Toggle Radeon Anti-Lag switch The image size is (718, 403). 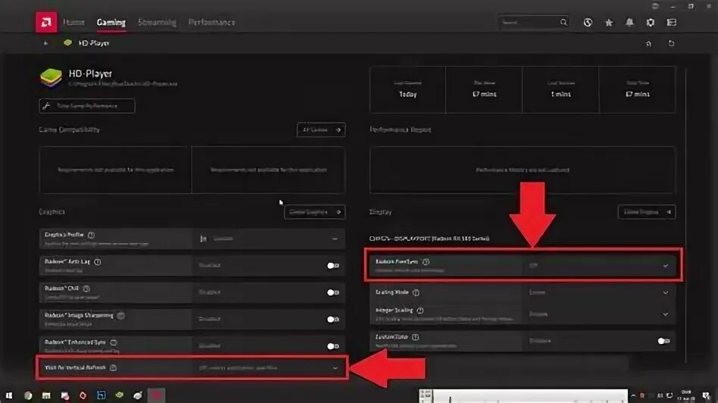point(333,266)
